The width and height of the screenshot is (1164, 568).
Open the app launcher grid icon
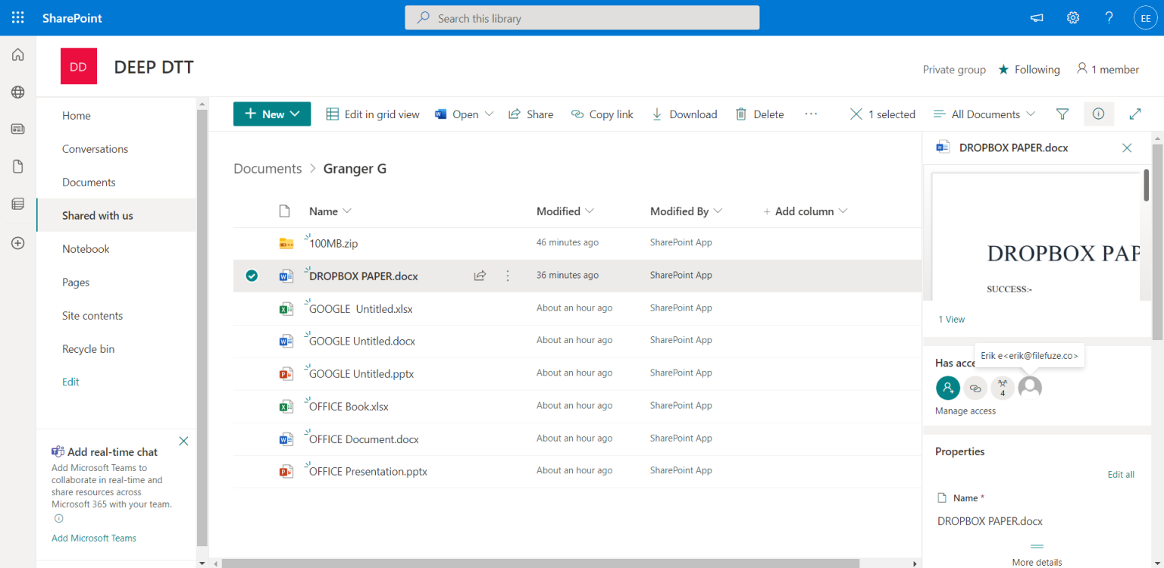(17, 17)
